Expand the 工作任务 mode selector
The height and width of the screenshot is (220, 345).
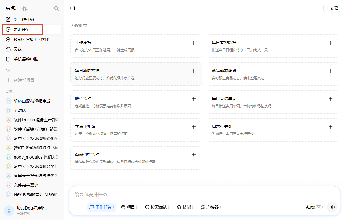tap(102, 207)
